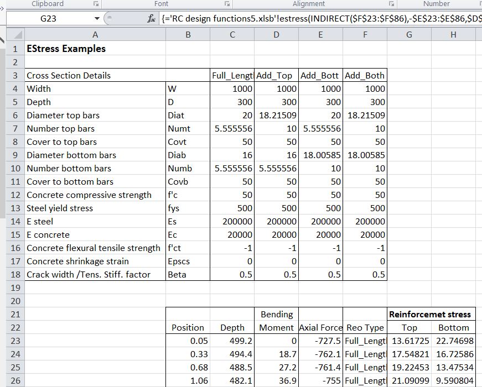Select column G header
This screenshot has height=387, width=482.
(x=409, y=35)
